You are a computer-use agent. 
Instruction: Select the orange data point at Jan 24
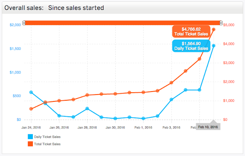click(31, 109)
